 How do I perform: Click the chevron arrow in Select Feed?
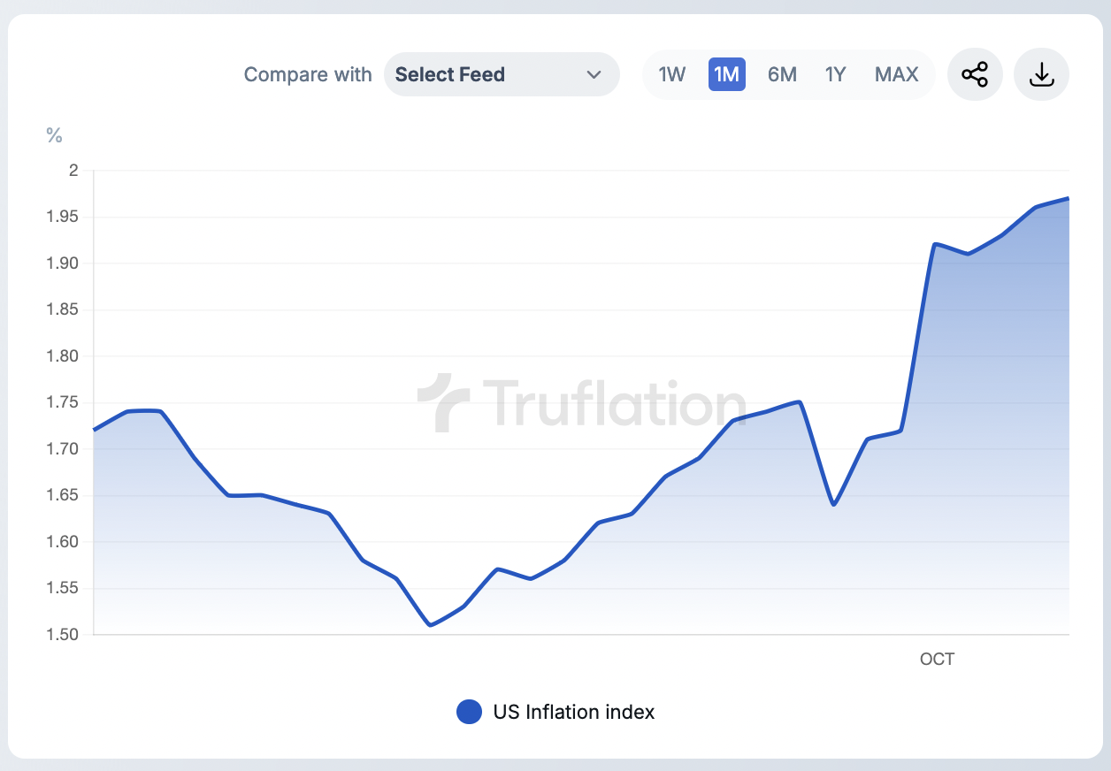(594, 75)
